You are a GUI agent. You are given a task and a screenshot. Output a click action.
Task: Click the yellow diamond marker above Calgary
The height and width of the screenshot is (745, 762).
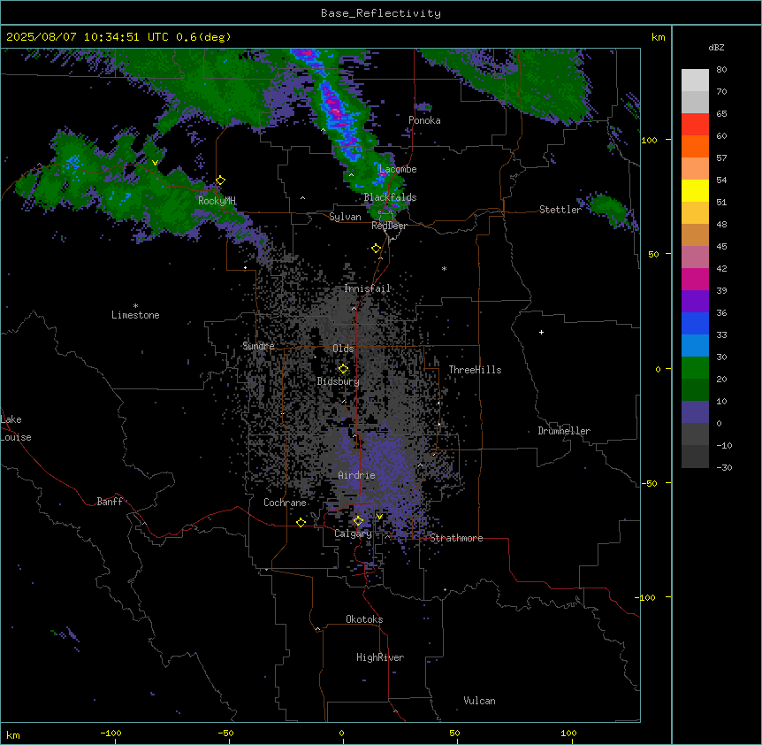[x=358, y=521]
